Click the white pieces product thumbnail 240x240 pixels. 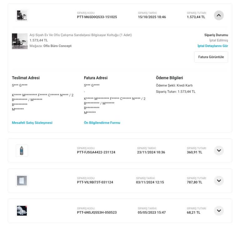click(22, 211)
